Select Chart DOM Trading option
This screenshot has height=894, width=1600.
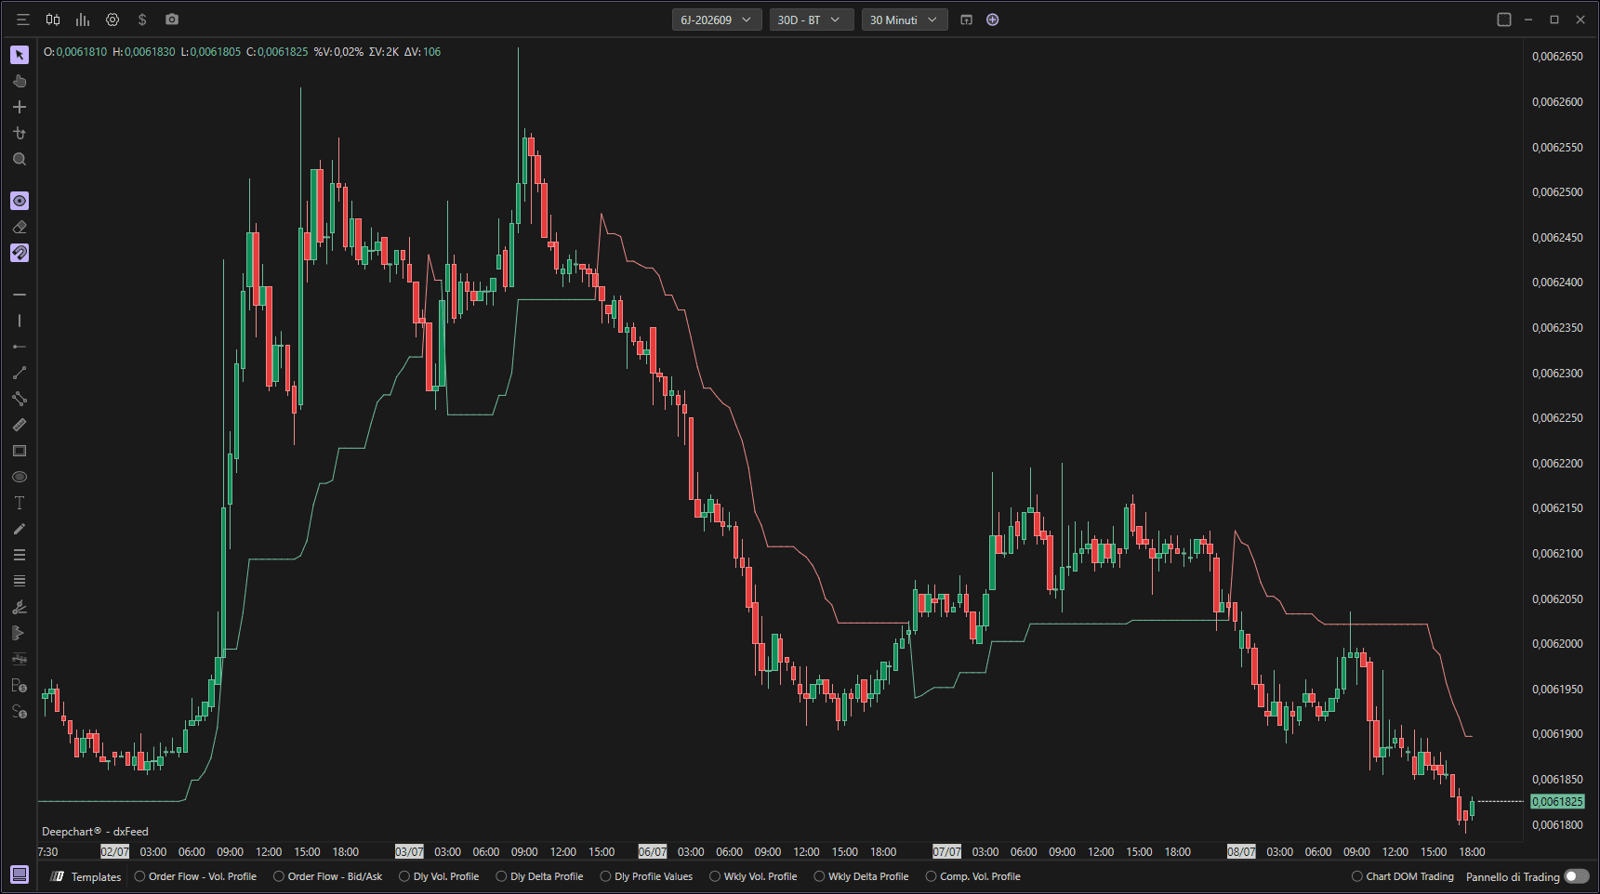pyautogui.click(x=1403, y=876)
